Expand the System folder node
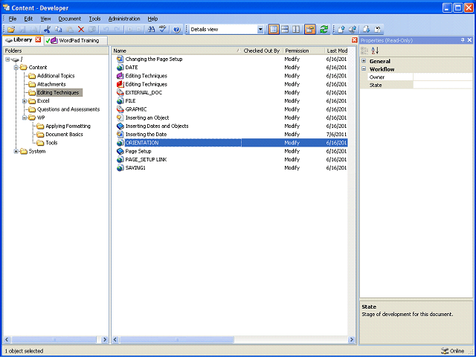Viewport: 476px width, 357px height. [16, 151]
